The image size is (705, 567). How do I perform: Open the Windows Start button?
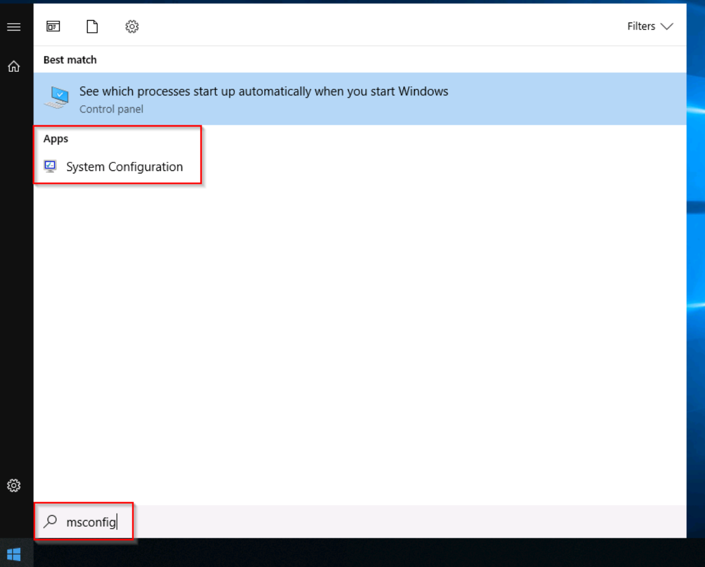click(14, 554)
